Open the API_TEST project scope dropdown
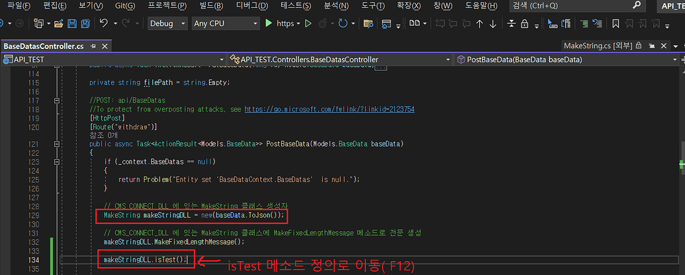The image size is (685, 275). 113,60
